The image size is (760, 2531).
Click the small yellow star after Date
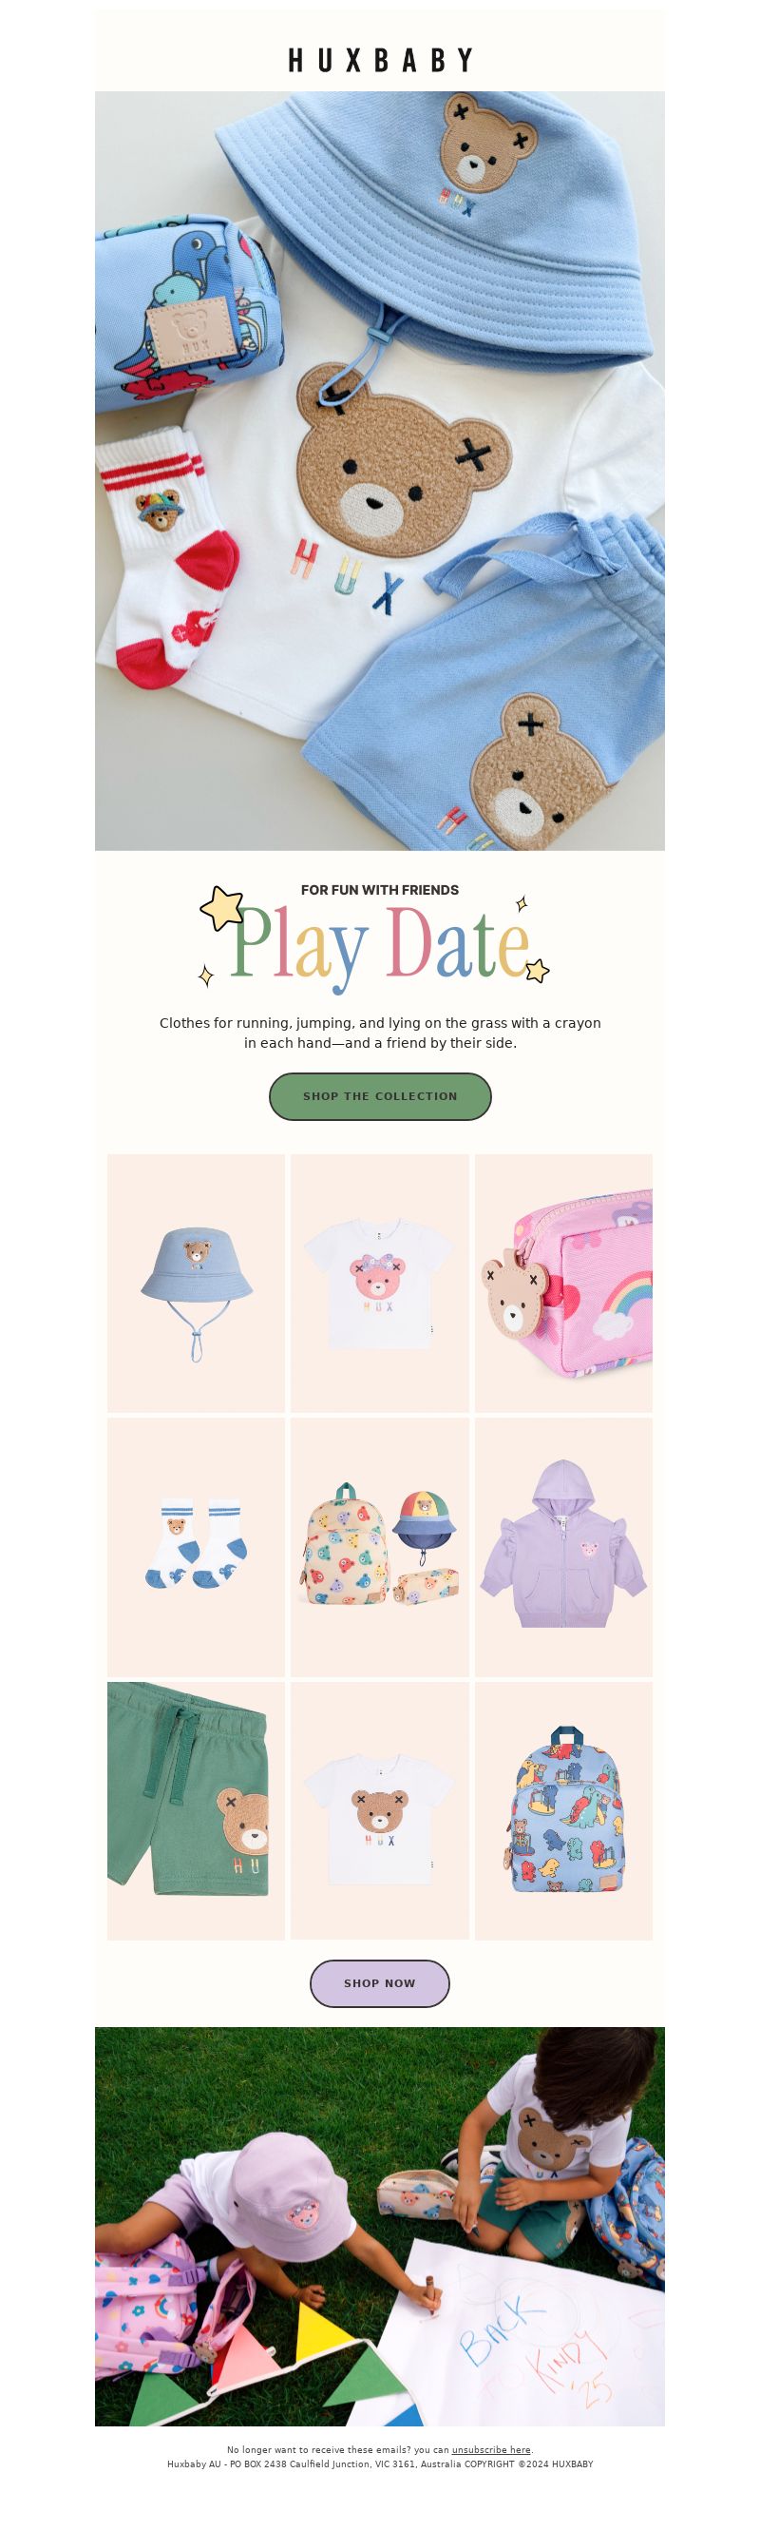pos(537,971)
